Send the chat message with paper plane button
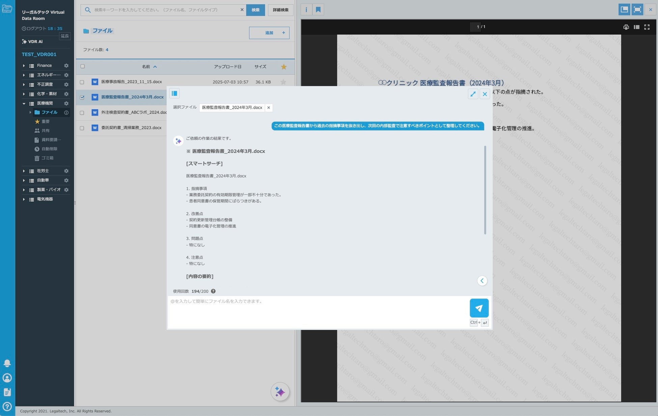 click(x=479, y=308)
